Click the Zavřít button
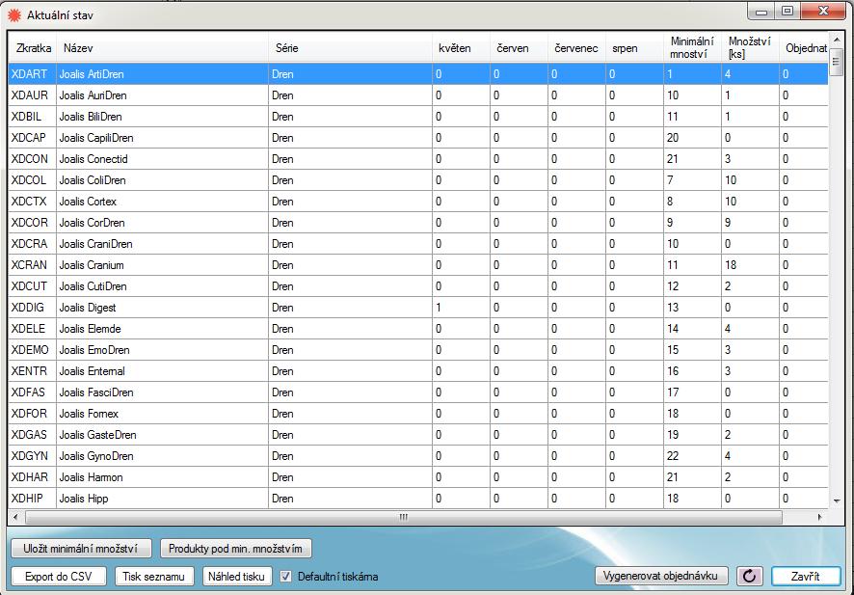 [x=806, y=576]
